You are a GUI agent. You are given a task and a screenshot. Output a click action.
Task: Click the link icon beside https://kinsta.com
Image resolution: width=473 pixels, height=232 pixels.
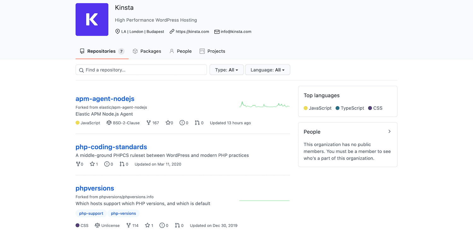[172, 31]
